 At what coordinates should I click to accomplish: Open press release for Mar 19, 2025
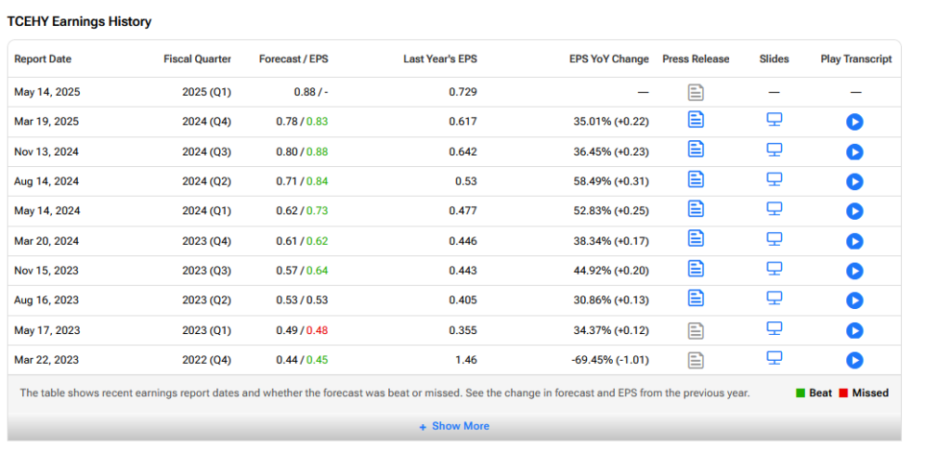coord(696,120)
